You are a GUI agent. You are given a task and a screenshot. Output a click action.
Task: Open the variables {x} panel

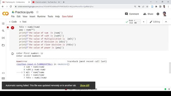coord(3,38)
